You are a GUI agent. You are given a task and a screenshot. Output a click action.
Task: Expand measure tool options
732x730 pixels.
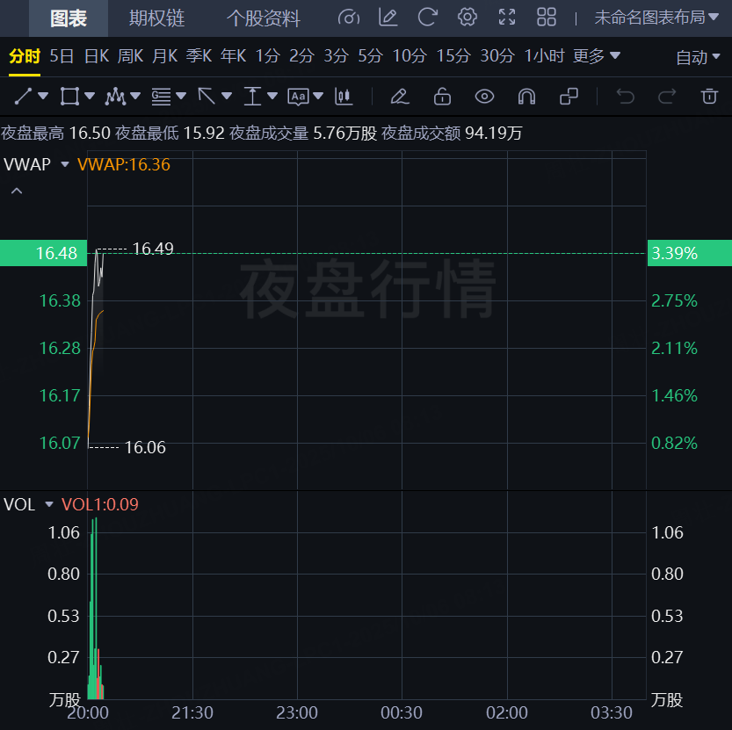272,96
